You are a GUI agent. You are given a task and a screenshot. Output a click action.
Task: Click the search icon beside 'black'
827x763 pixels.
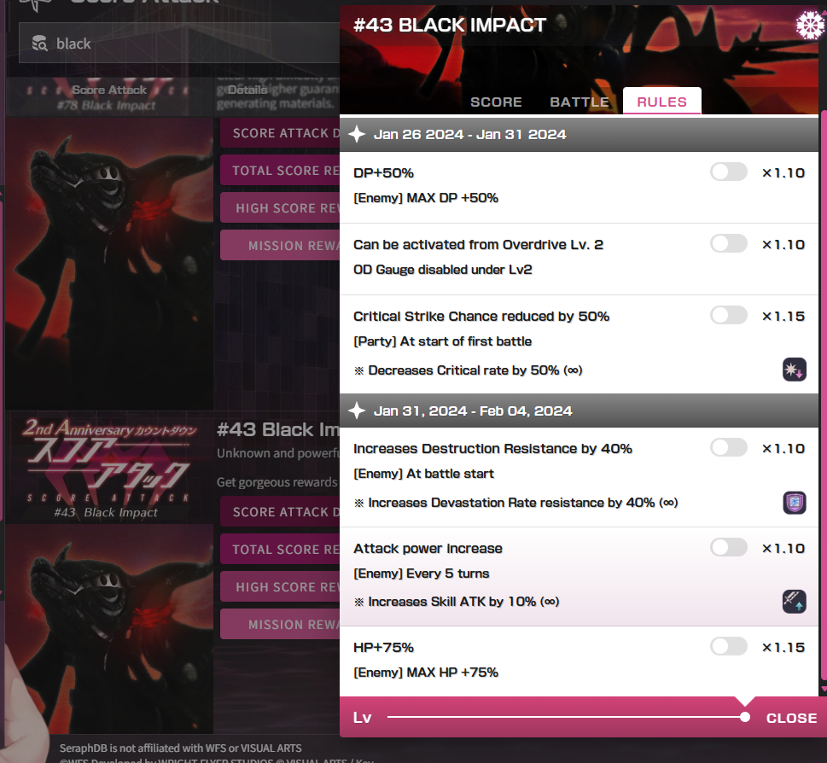39,44
